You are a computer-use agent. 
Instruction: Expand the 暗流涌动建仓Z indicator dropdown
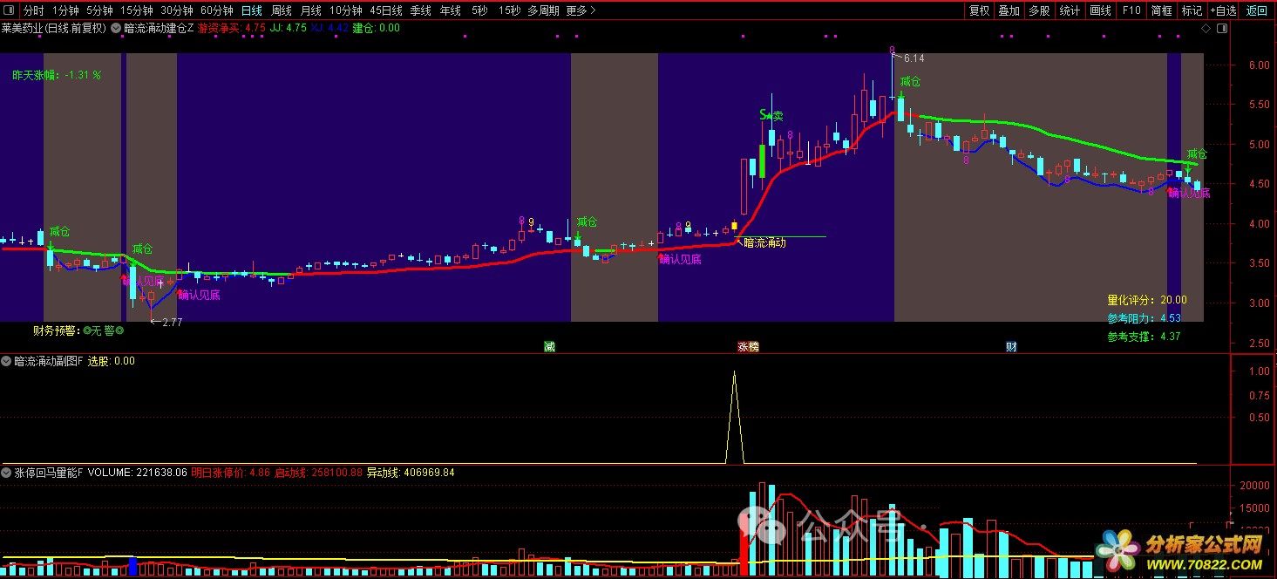[x=117, y=28]
